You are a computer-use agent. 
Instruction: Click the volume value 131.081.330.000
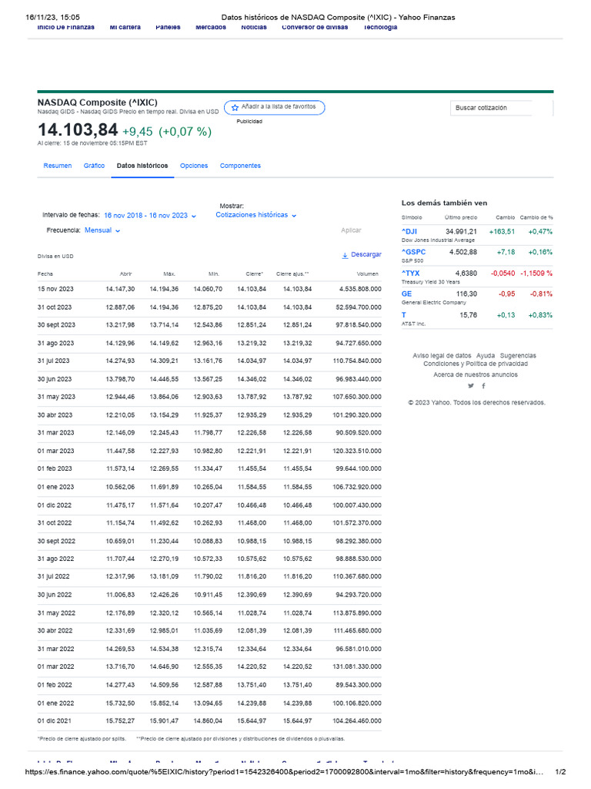[x=357, y=666]
